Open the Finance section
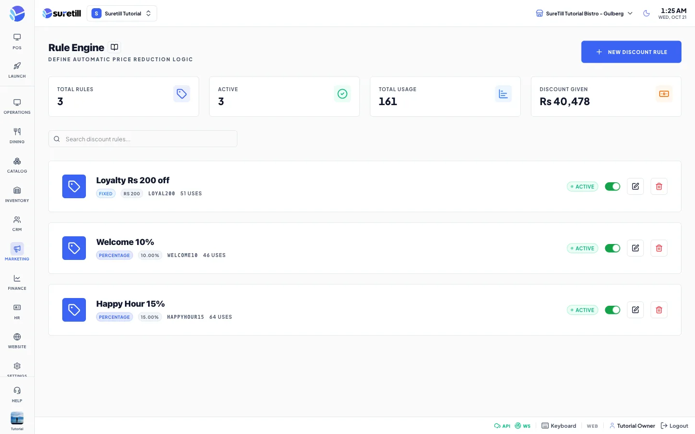The height and width of the screenshot is (434, 695). click(x=17, y=282)
